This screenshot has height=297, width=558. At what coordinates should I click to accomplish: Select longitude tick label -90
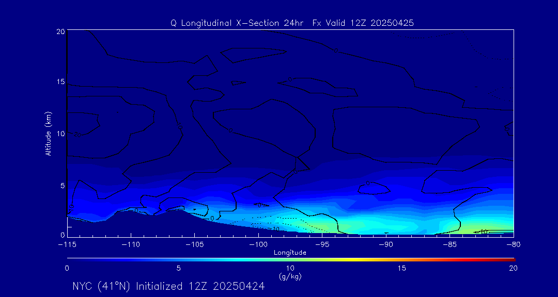pos(386,244)
